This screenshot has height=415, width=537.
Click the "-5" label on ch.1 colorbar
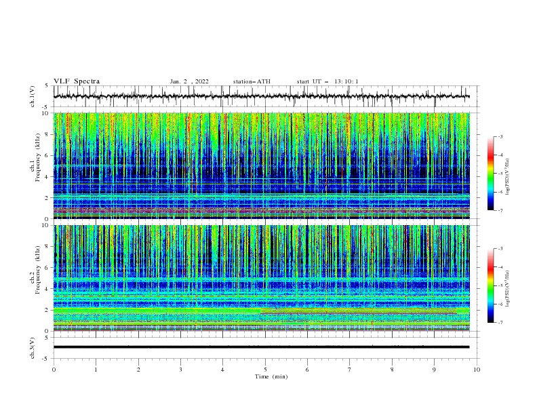[x=500, y=174]
